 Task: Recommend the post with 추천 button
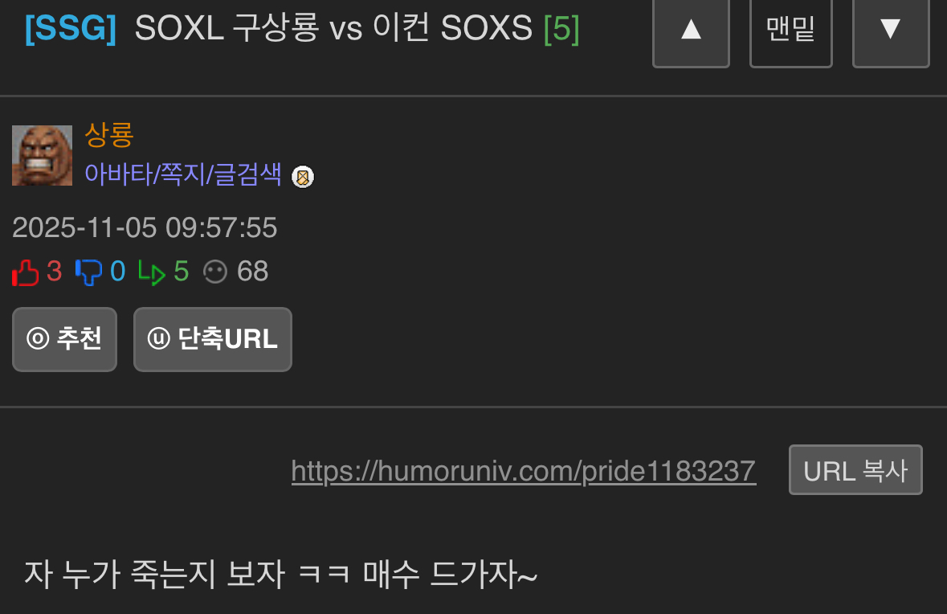coord(64,339)
